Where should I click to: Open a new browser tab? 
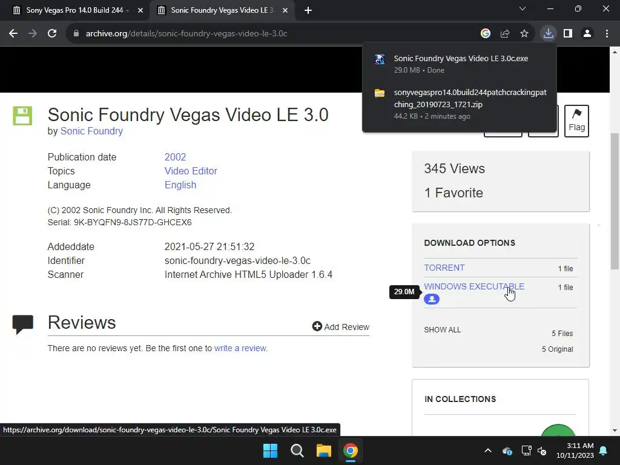click(x=308, y=10)
